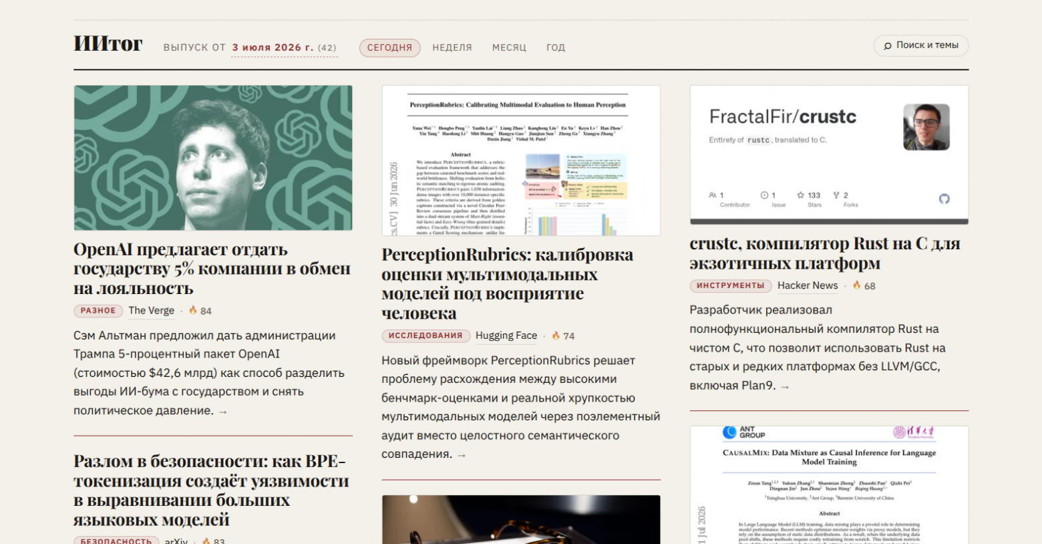Open the Hugging Face source link
The height and width of the screenshot is (544, 1042).
(506, 335)
